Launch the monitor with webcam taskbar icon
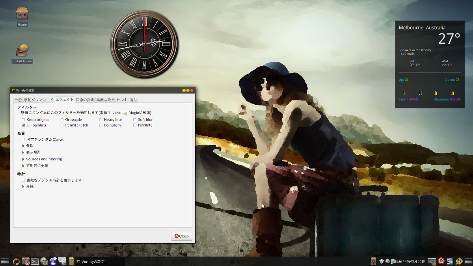Viewport: 473px width, 266px height. pyautogui.click(x=62, y=261)
